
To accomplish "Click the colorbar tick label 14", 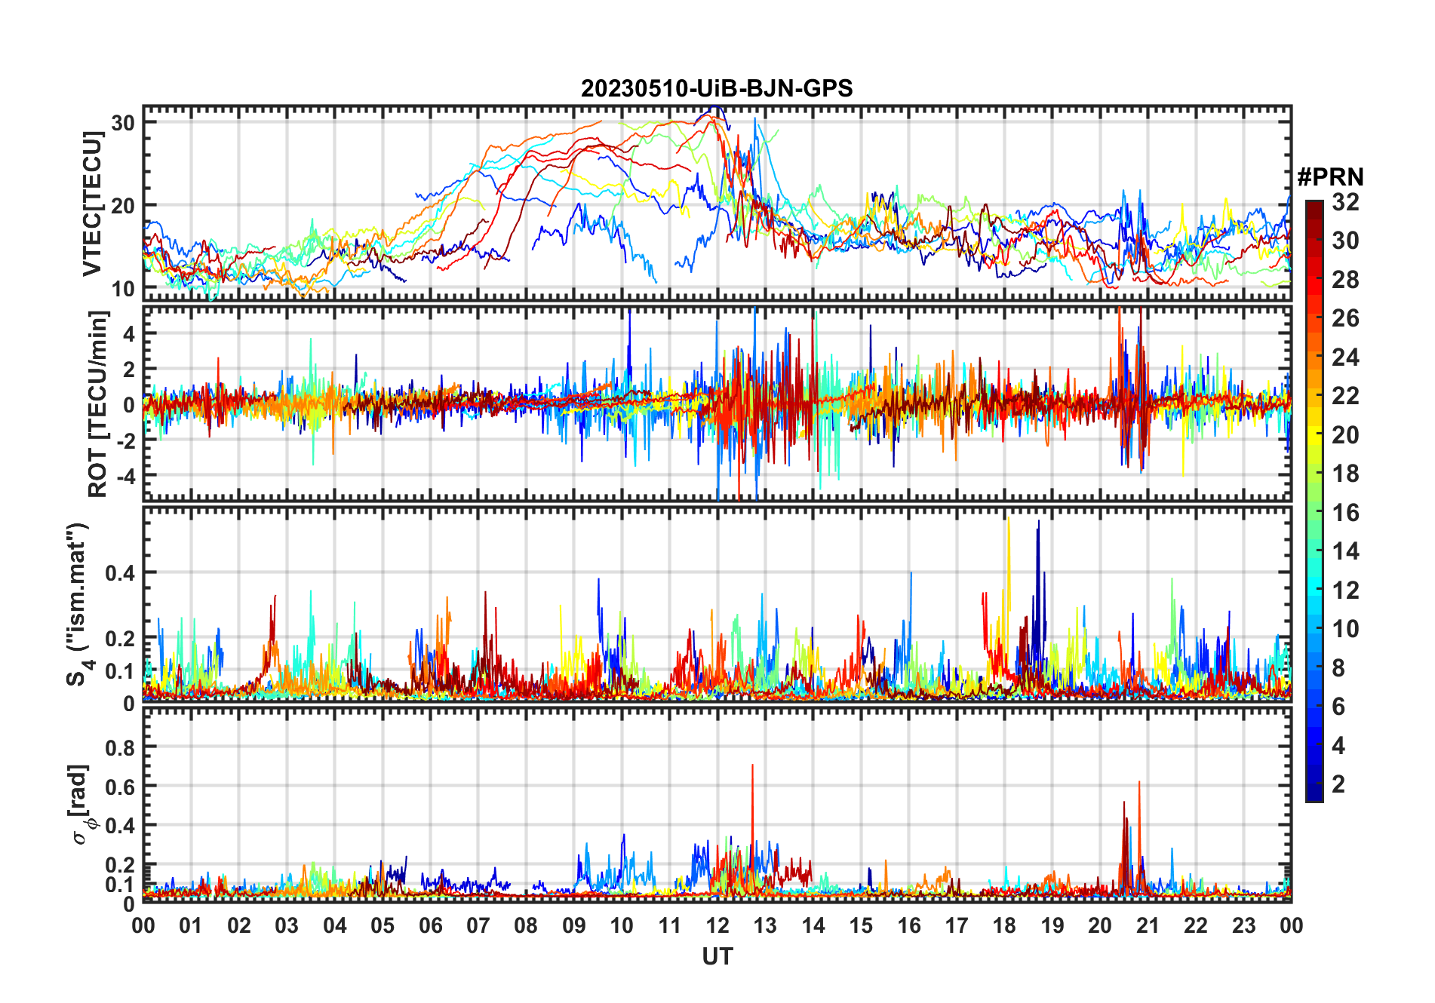I will click(1345, 551).
